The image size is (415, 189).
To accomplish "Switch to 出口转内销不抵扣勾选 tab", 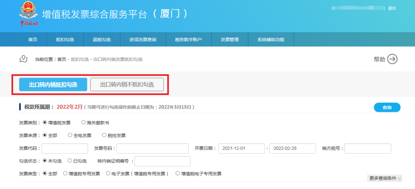I will tap(127, 85).
